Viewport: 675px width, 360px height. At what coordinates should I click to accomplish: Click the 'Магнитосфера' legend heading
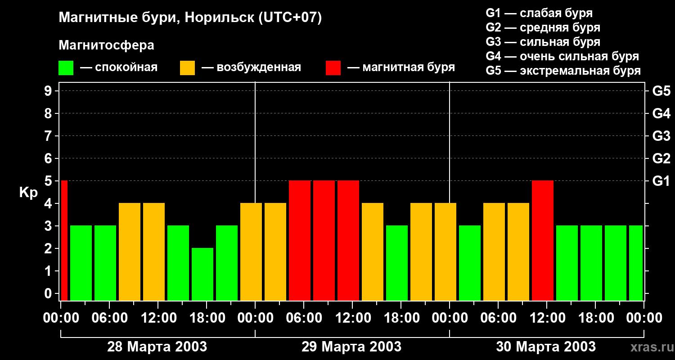point(106,45)
